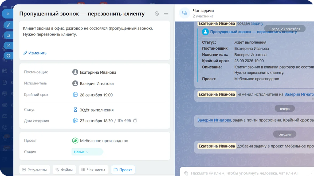Click task card avatar icon in chat

point(205,32)
